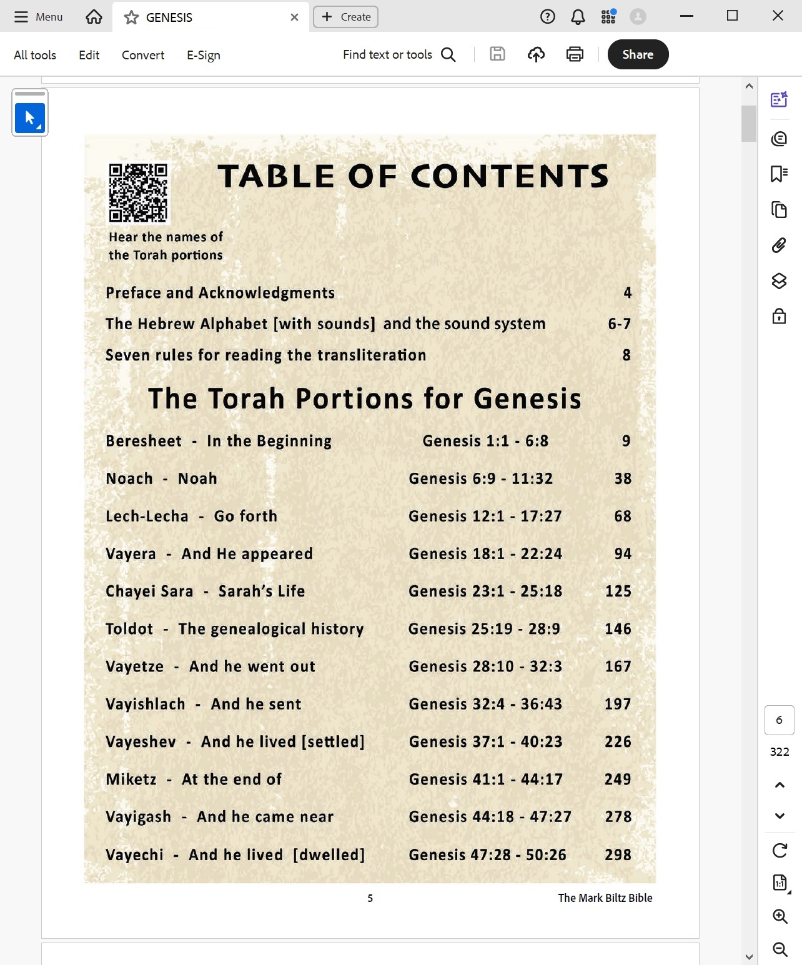This screenshot has height=965, width=802.
Task: Open the AI Assistant panel
Action: (x=779, y=99)
